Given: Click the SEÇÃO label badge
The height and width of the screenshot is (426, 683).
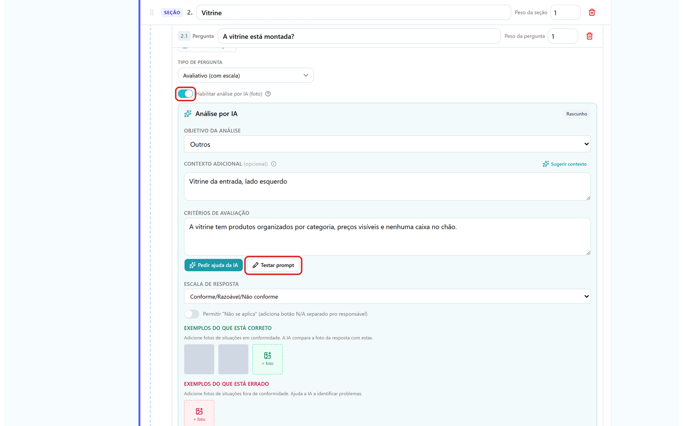Looking at the screenshot, I should point(172,12).
